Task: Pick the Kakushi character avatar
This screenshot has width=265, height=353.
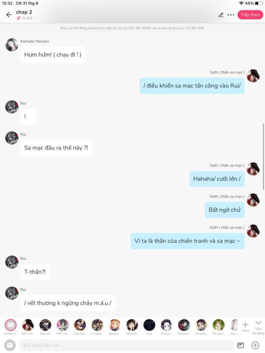Action: pos(45,325)
